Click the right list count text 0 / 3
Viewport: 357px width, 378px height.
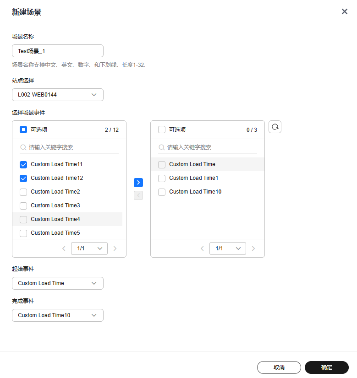252,130
